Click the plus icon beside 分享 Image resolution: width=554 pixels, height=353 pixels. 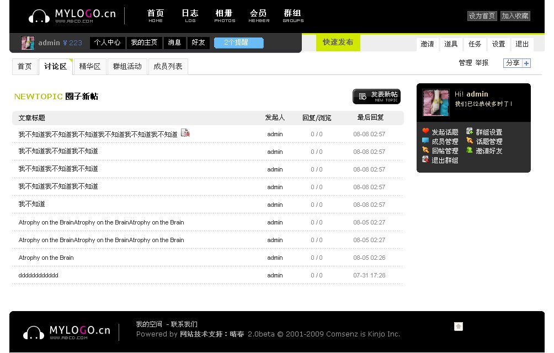point(526,63)
